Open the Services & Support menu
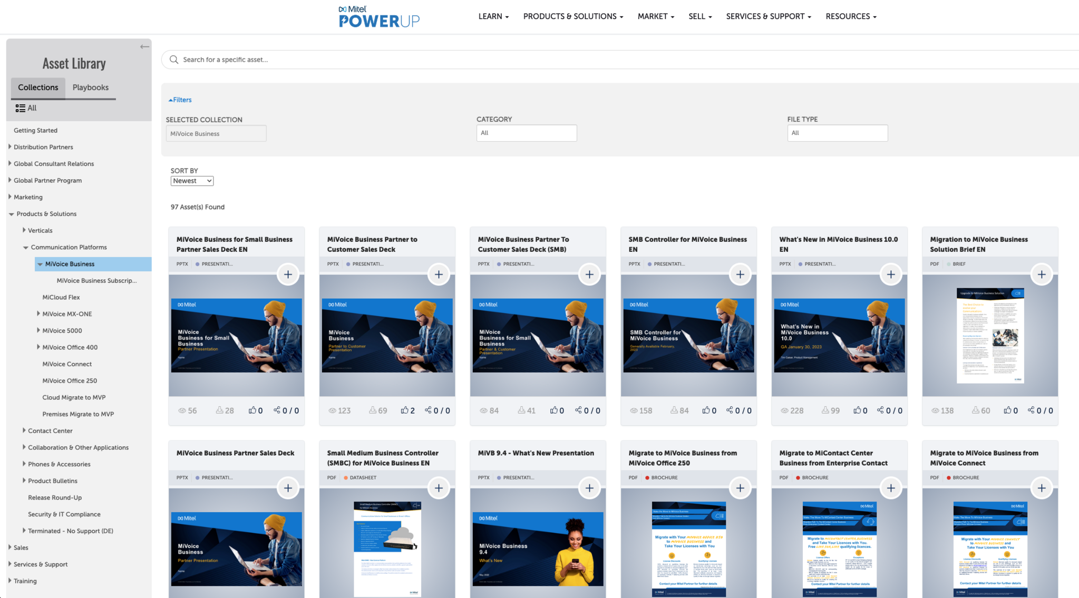This screenshot has height=598, width=1079. click(768, 16)
